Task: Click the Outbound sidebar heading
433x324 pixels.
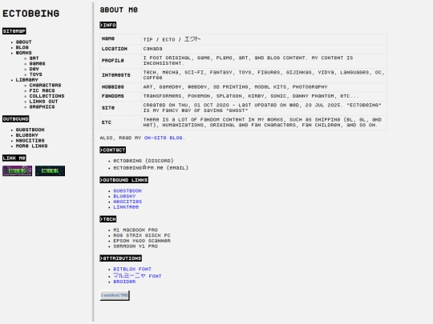Action: (16, 118)
